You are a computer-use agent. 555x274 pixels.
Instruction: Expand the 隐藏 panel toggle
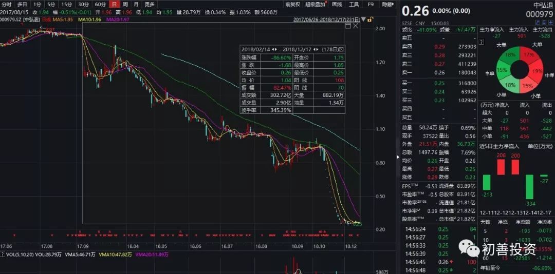pos(388,4)
